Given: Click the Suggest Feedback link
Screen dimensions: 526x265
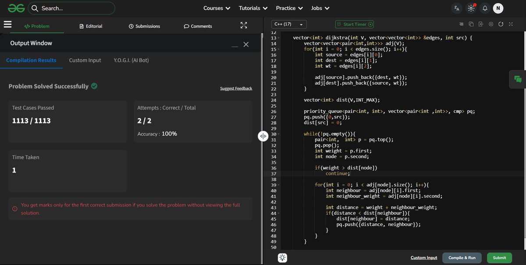Looking at the screenshot, I should point(236,88).
